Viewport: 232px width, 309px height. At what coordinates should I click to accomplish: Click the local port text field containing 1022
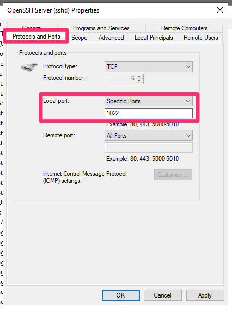(x=149, y=113)
